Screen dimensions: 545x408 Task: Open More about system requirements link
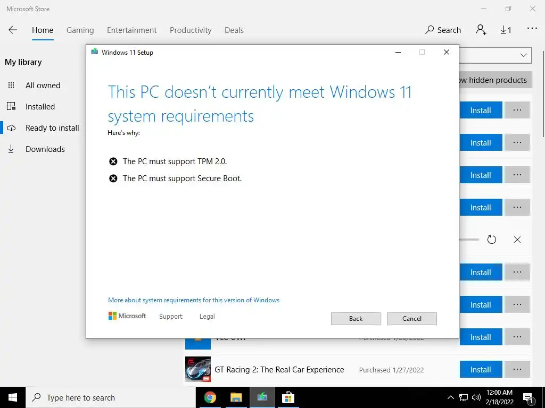coord(194,300)
